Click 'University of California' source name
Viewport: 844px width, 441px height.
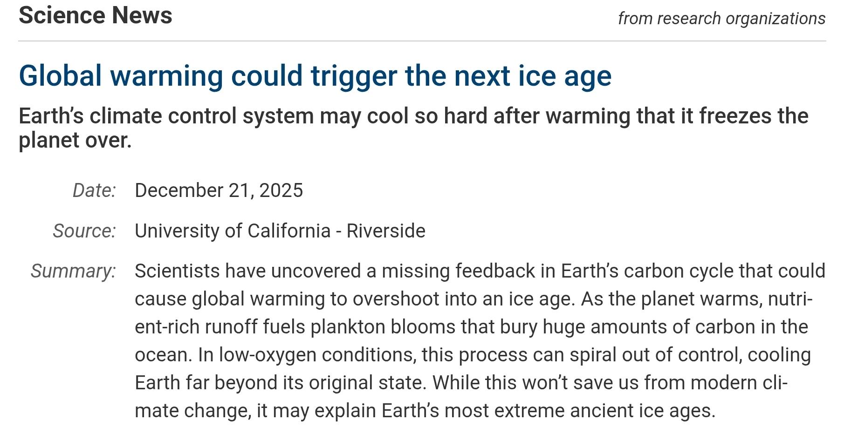click(x=233, y=231)
